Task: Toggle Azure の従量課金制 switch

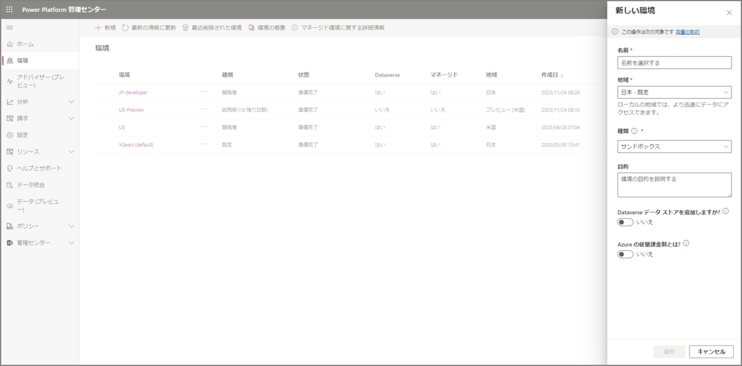Action: (x=625, y=254)
